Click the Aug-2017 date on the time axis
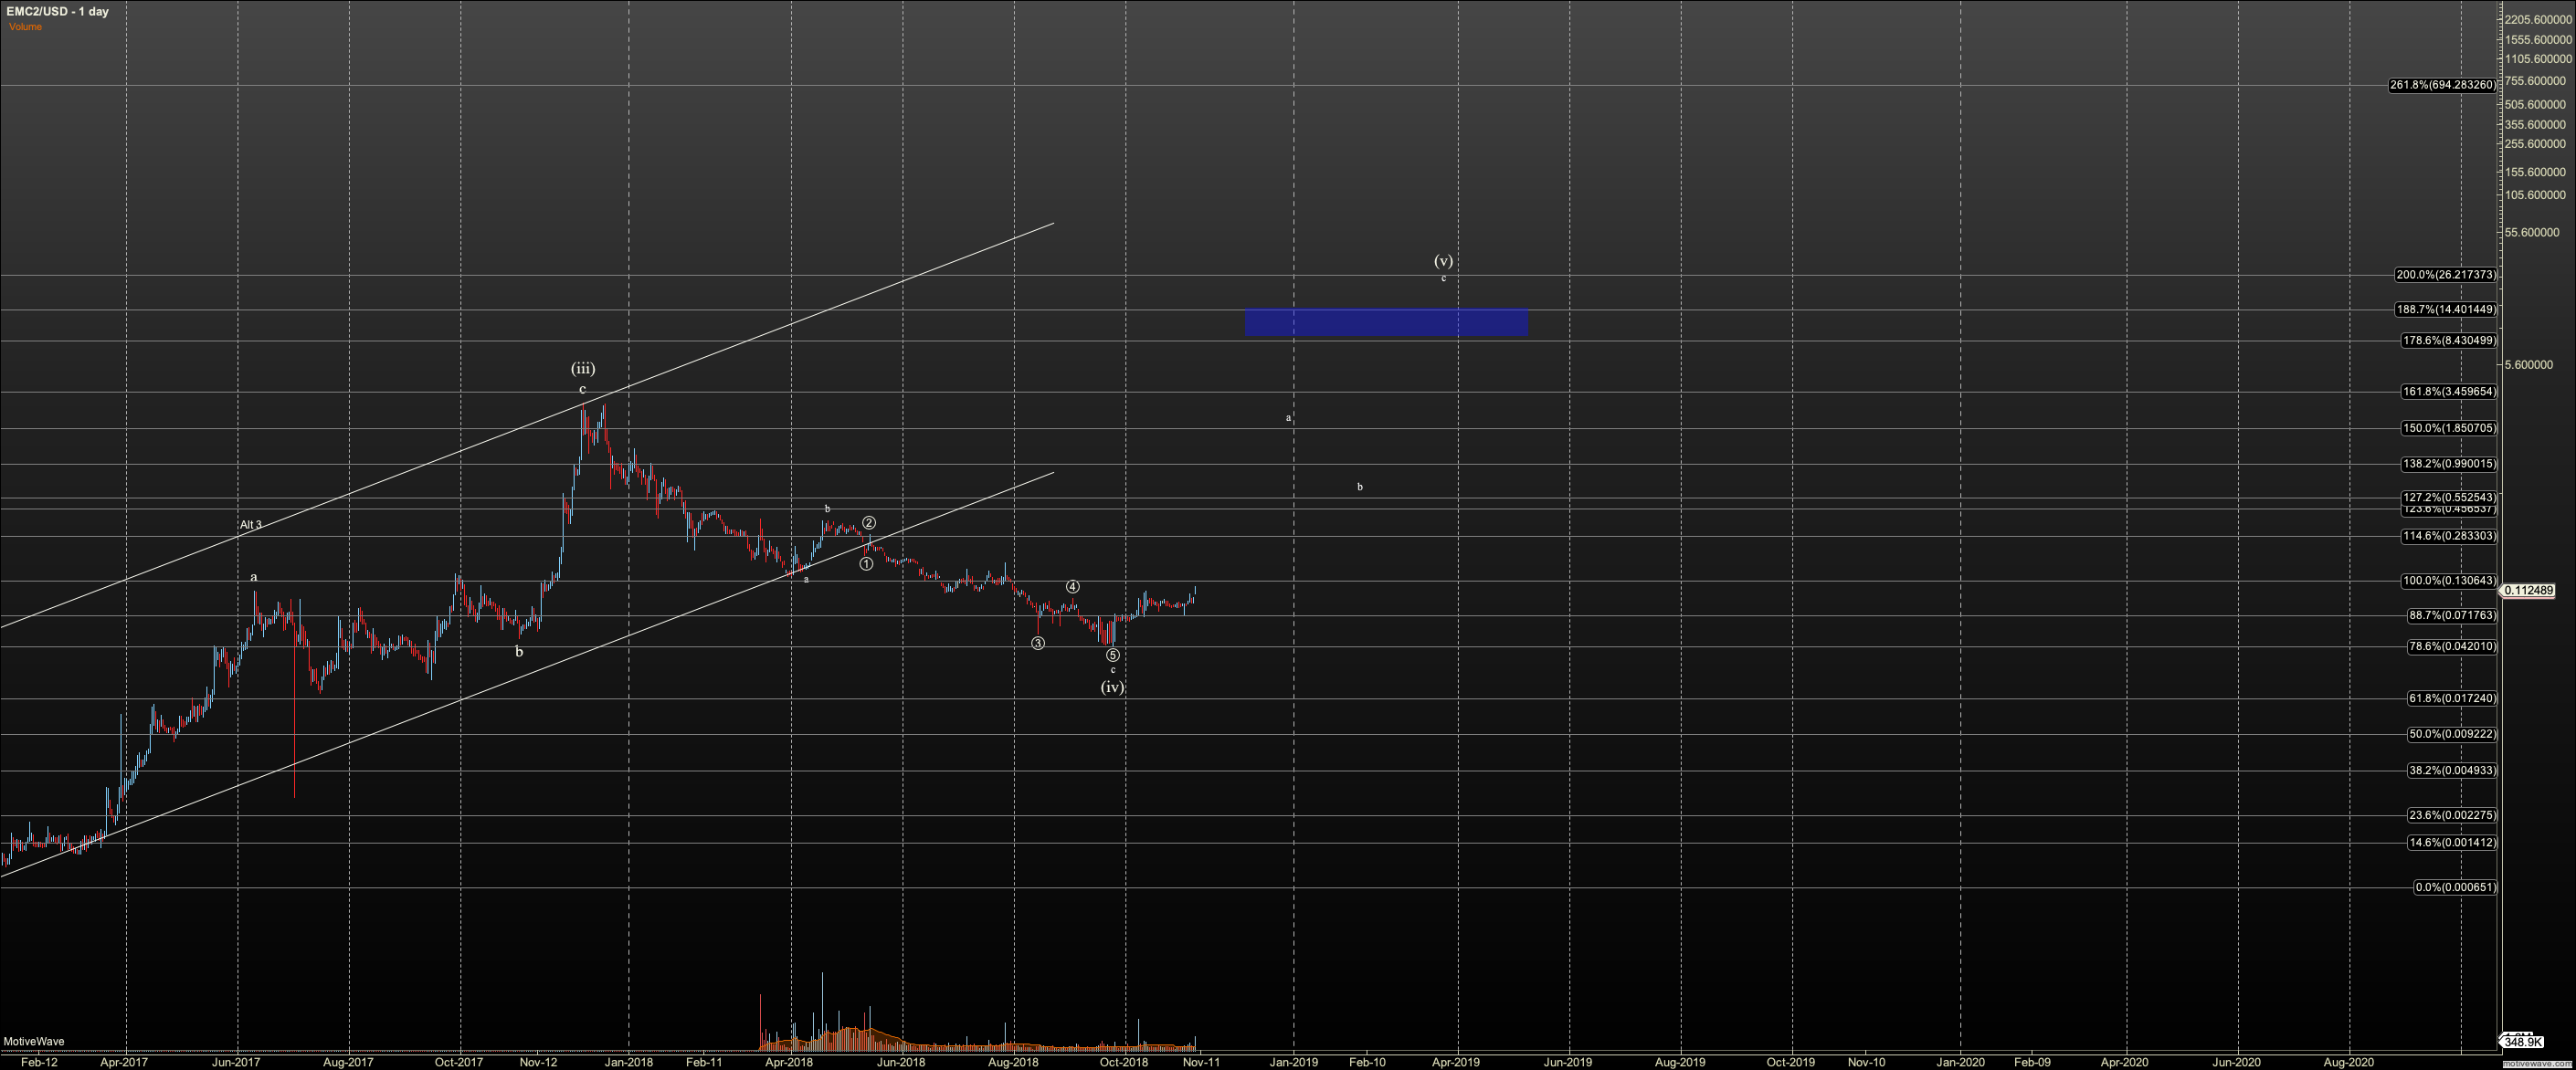Screen dimensions: 2576x1070 (x=348, y=1062)
